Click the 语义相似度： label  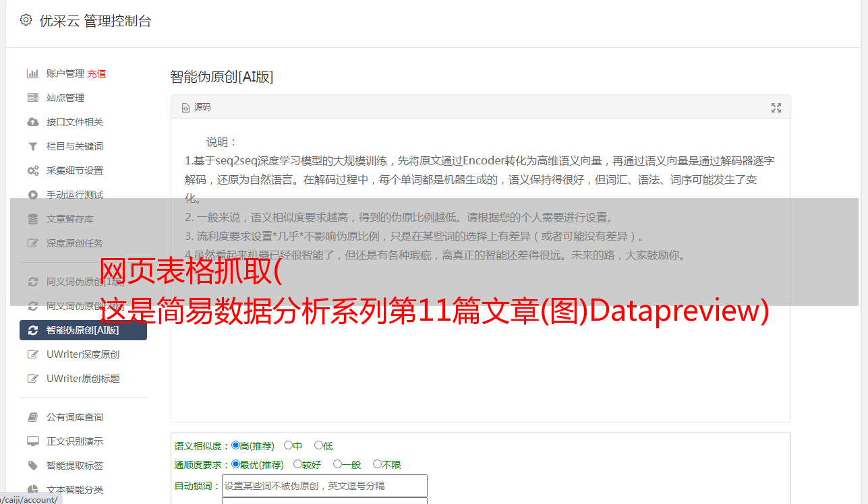202,446
